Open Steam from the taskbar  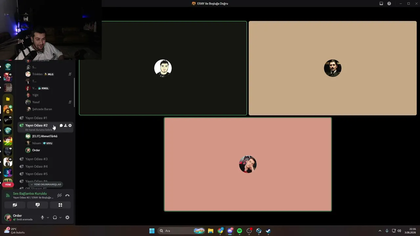[268, 231]
